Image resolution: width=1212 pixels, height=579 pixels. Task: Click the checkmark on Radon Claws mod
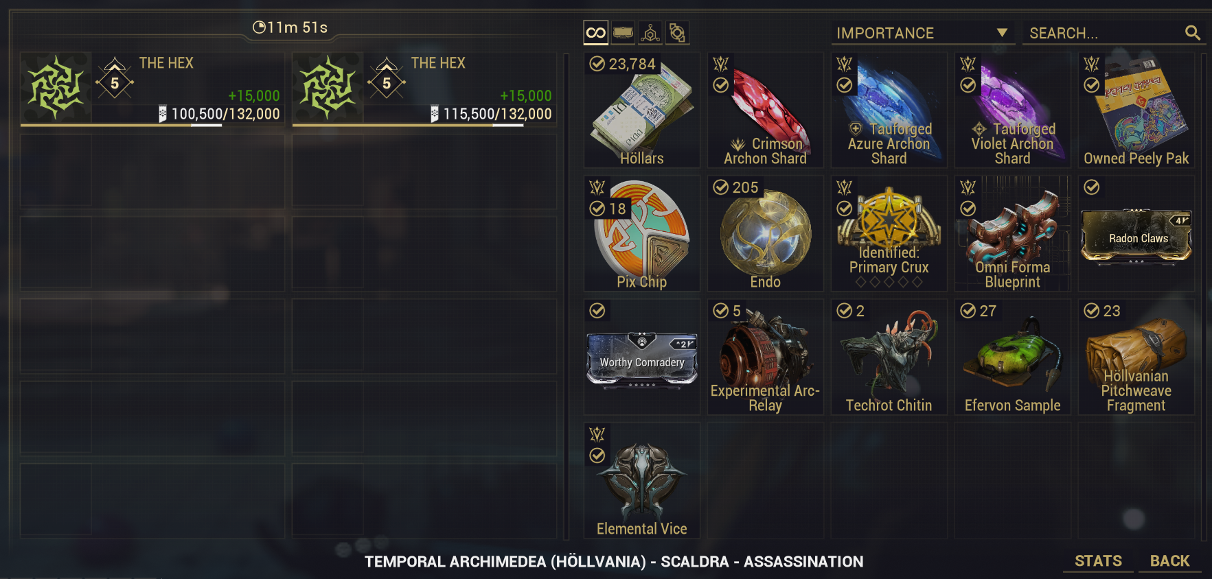1092,187
